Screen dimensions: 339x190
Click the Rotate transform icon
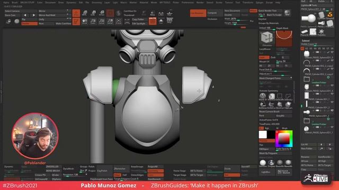[x=102, y=13]
